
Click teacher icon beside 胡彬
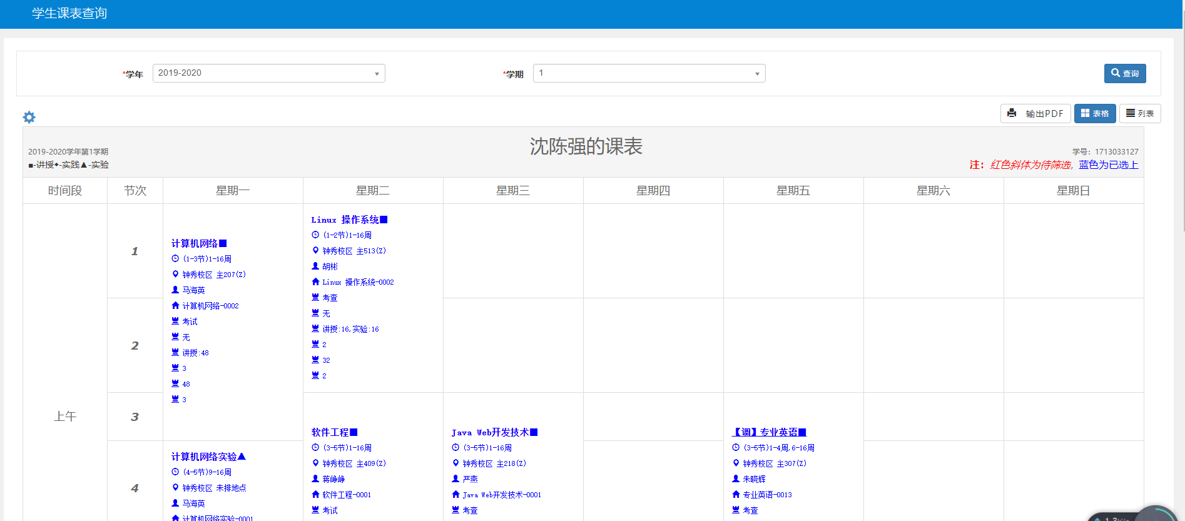click(315, 266)
